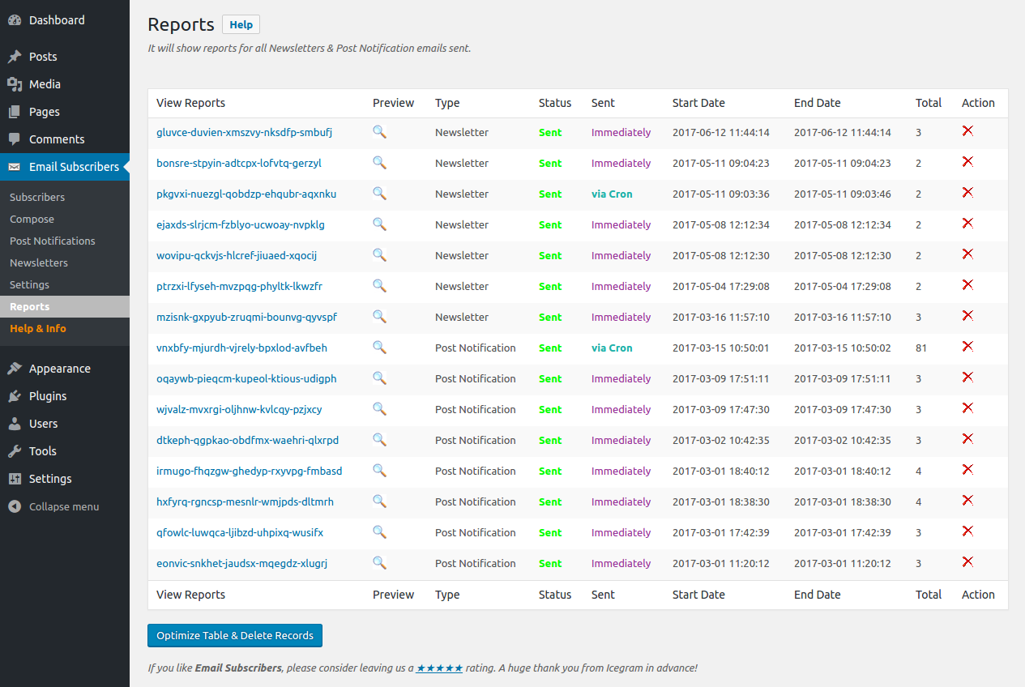Screen dimensions: 1025x687
Task: Delete the dtkeph-qgpkao report with red X
Action: coord(967,438)
